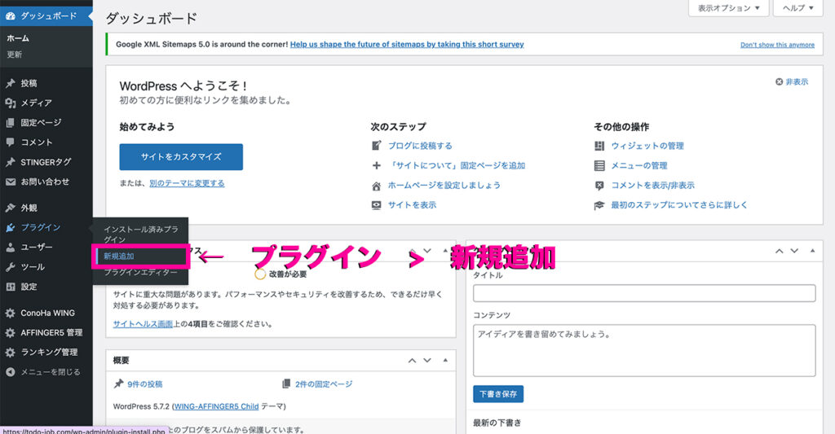The width and height of the screenshot is (835, 434).
Task: Move the quick draft panel up
Action: point(779,251)
